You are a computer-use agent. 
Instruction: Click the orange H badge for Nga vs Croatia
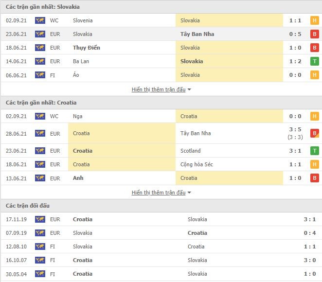(x=314, y=116)
